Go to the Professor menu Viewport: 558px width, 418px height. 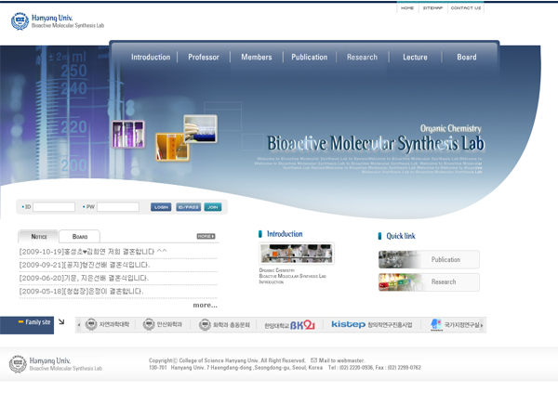pyautogui.click(x=204, y=58)
